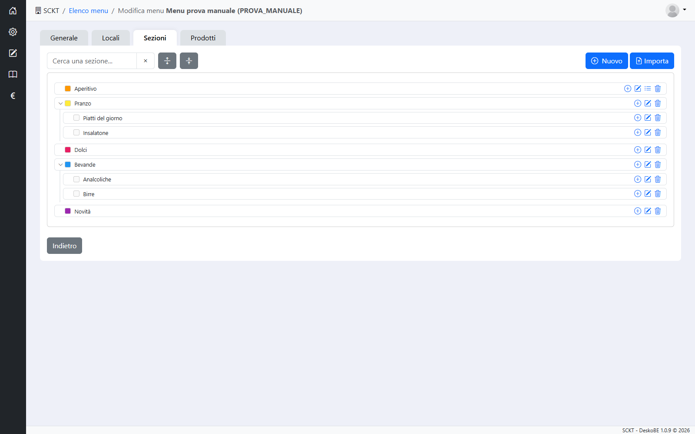
Task: Clear the section search box
Action: (x=146, y=61)
